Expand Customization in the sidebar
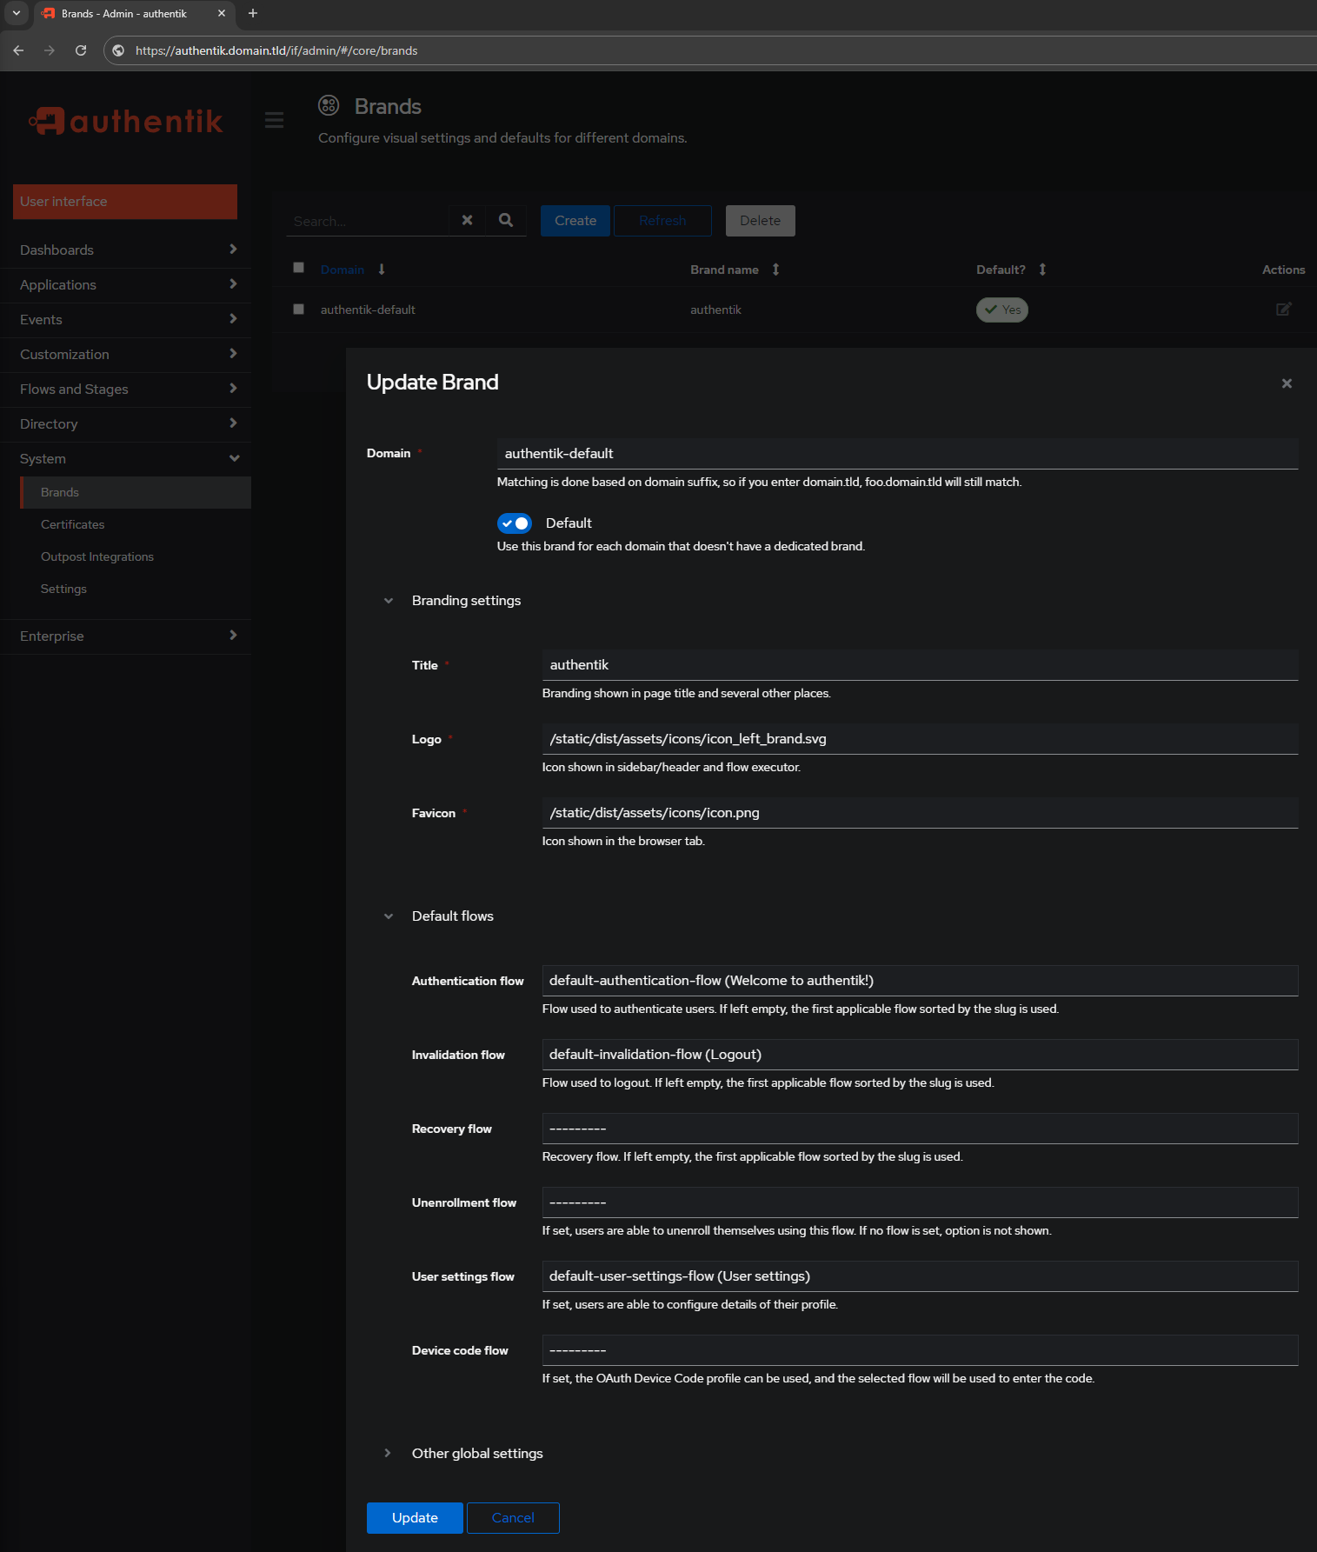The image size is (1317, 1552). tap(126, 355)
